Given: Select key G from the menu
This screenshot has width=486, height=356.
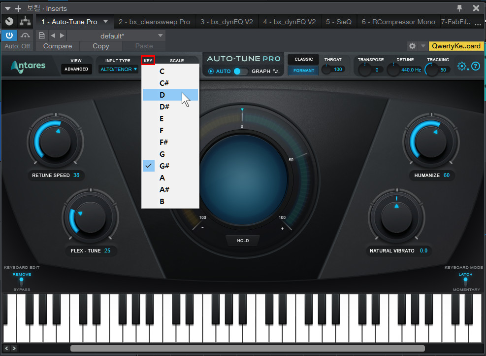Looking at the screenshot, I should (x=170, y=154).
